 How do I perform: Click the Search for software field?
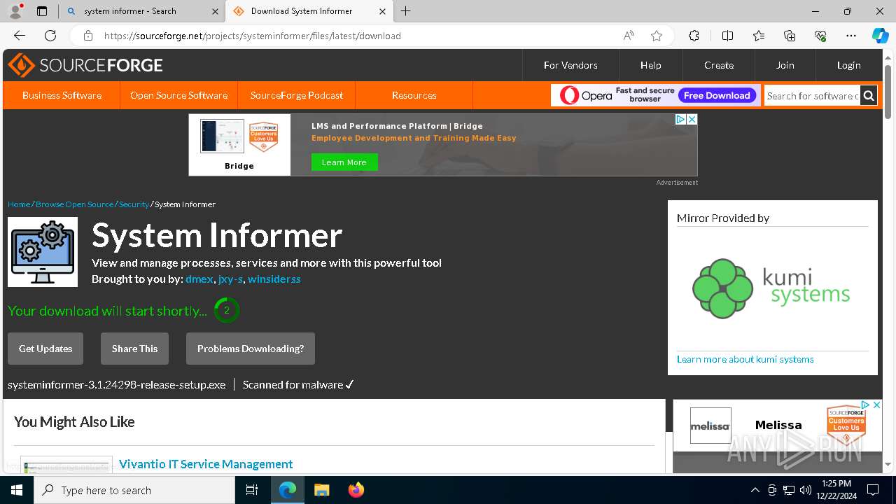click(x=812, y=96)
